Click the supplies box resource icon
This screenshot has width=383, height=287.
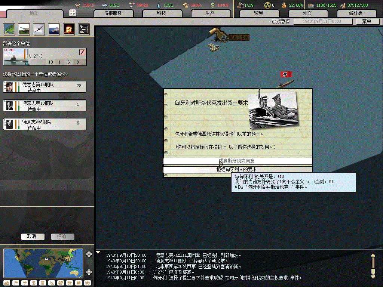[x=186, y=5]
